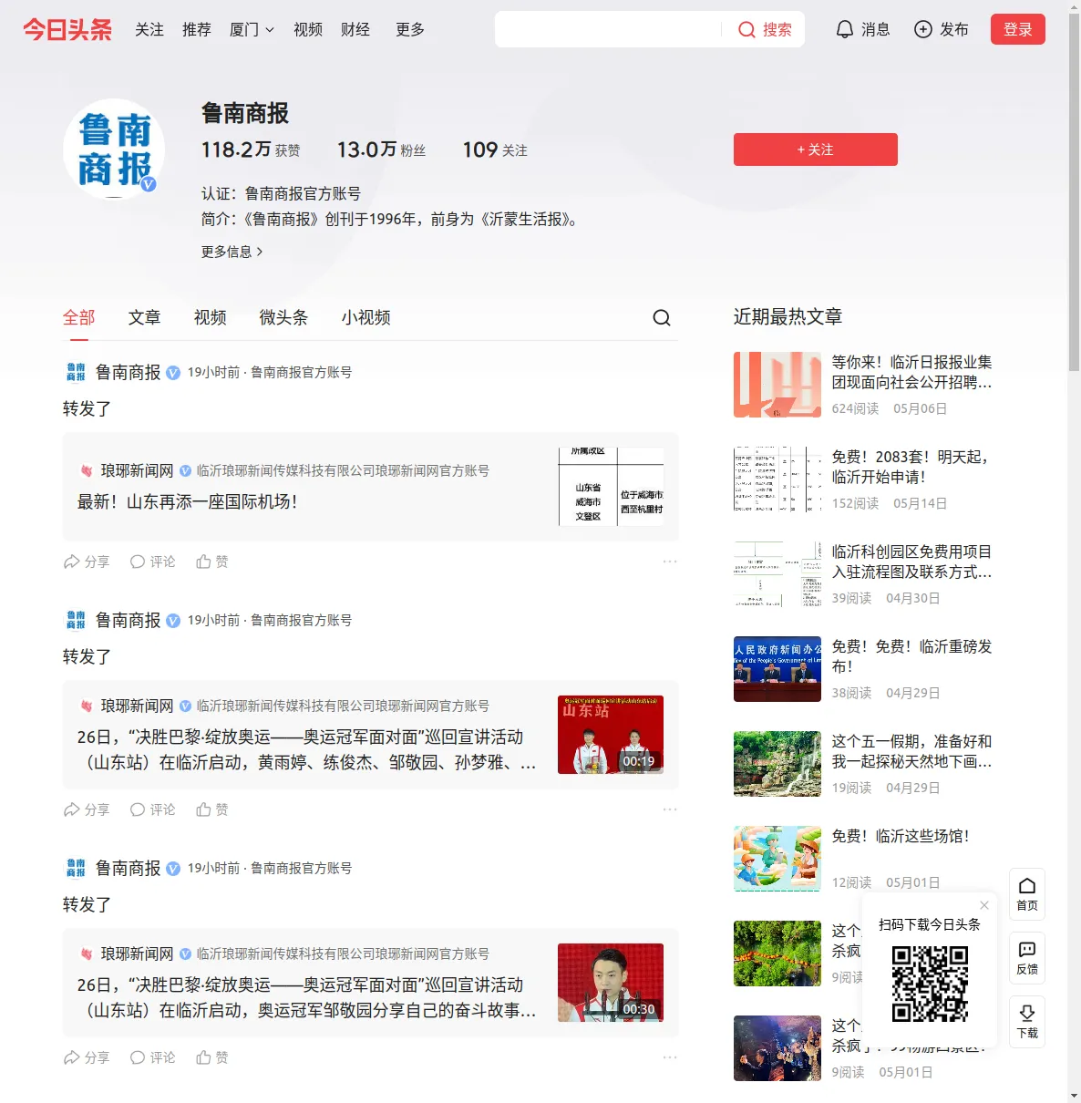1081x1103 pixels.
Task: Click the red + 关注 follow button
Action: coord(816,149)
